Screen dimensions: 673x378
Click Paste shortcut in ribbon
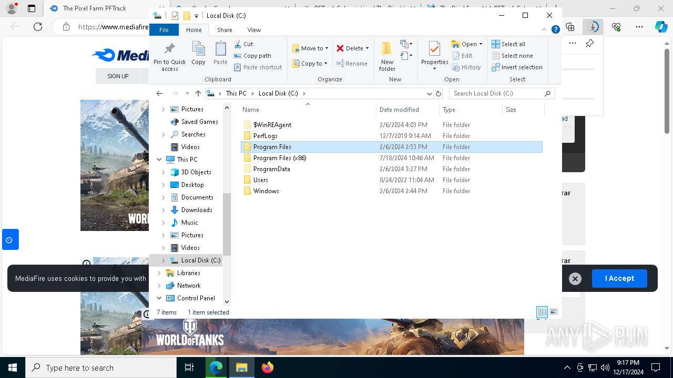pyautogui.click(x=258, y=67)
